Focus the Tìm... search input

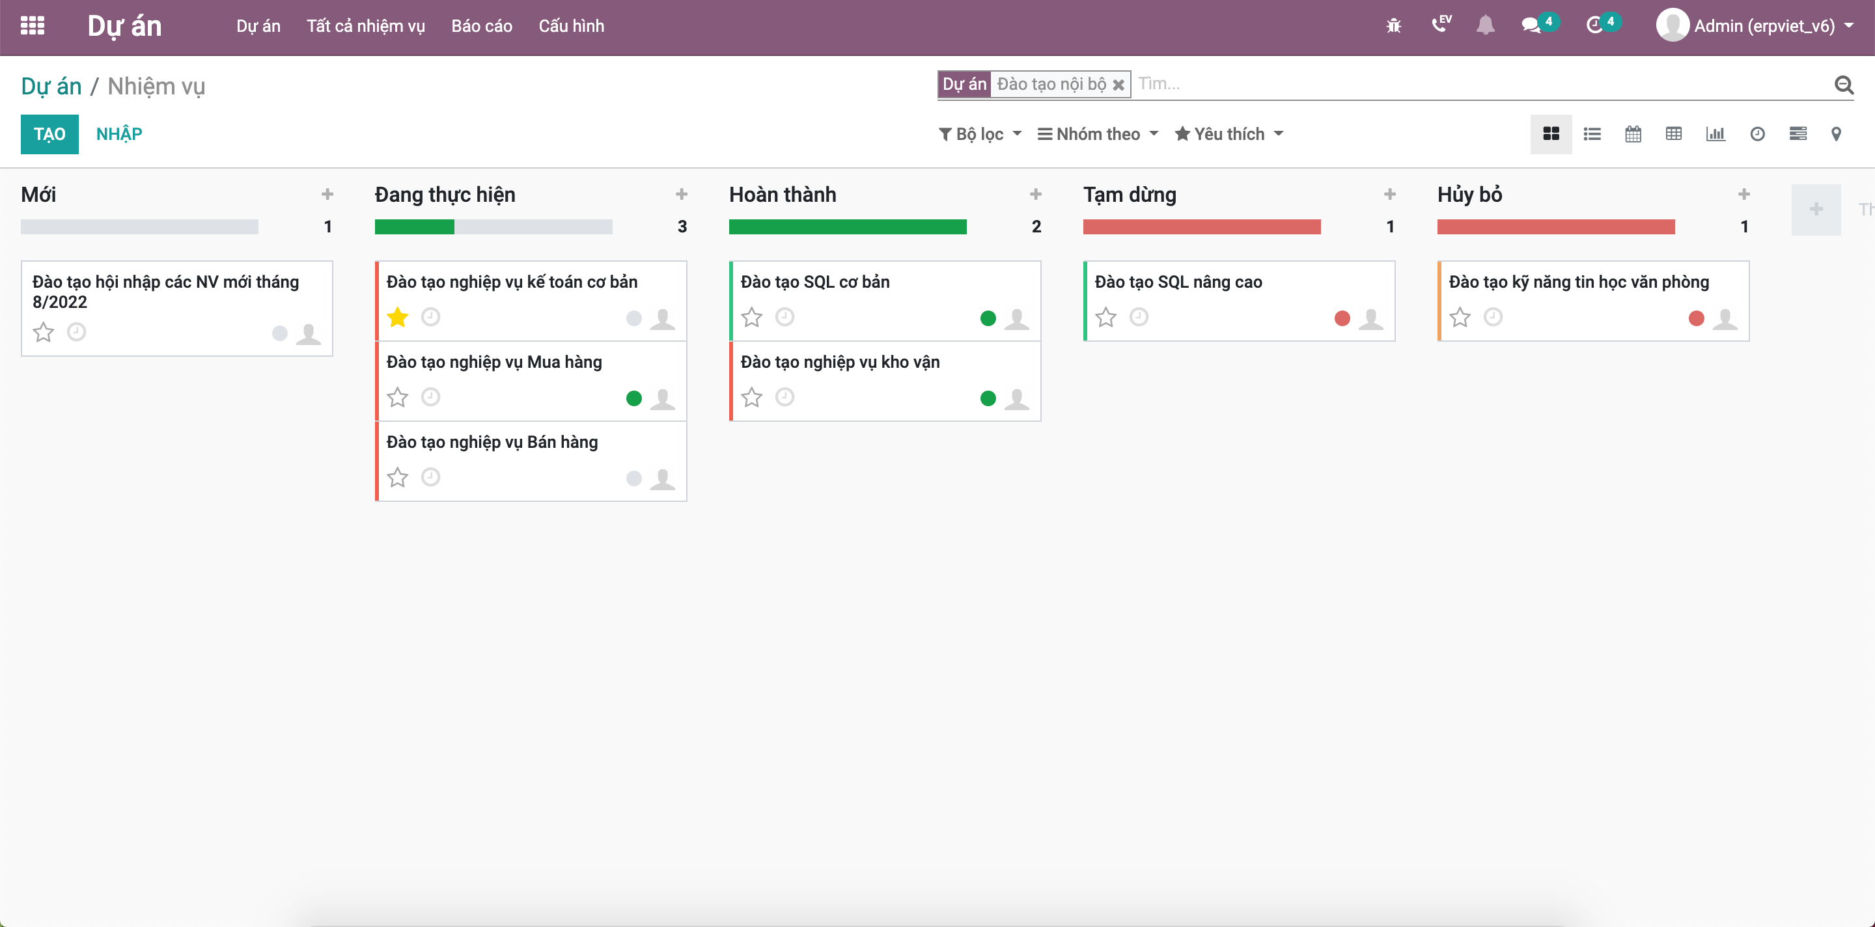click(x=1481, y=85)
